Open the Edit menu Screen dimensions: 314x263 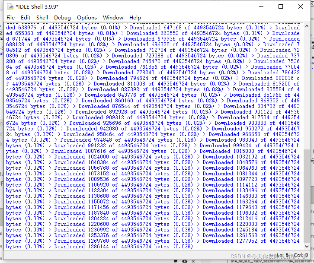click(26, 18)
